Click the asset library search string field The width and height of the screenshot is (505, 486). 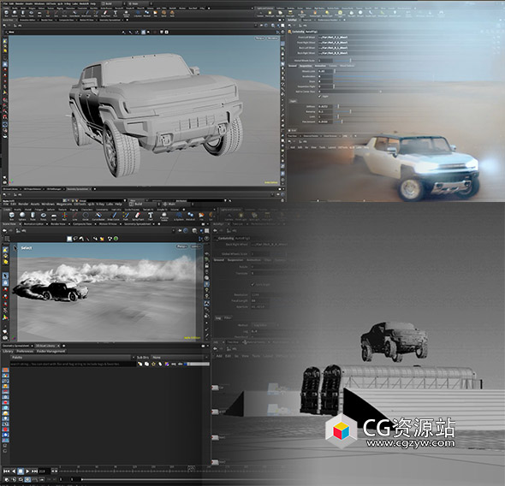pos(73,364)
